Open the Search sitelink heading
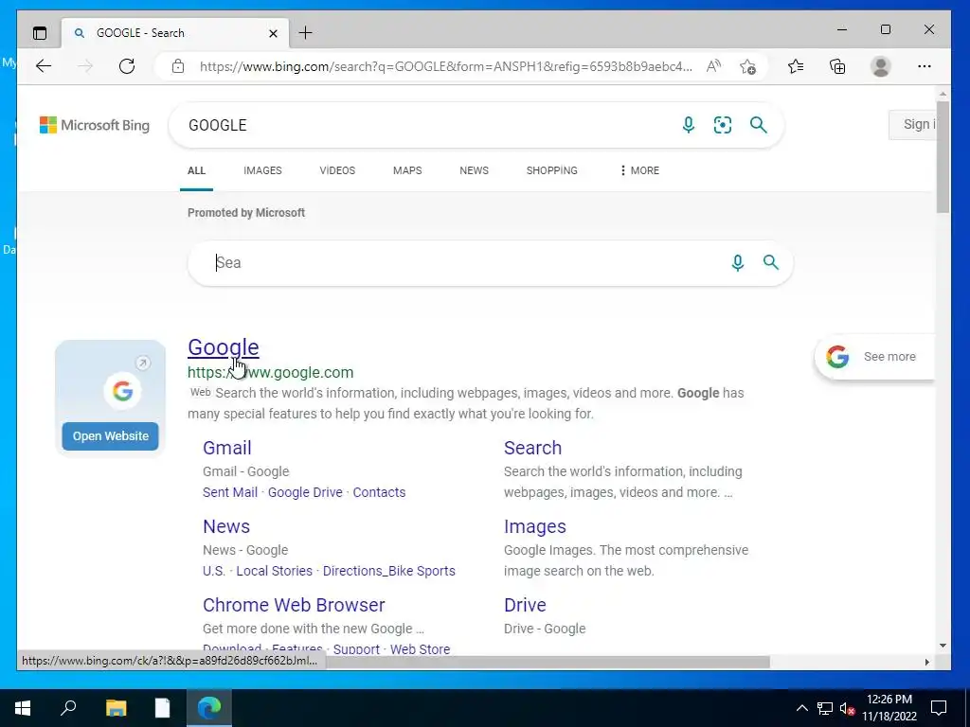The width and height of the screenshot is (970, 727). (x=532, y=448)
